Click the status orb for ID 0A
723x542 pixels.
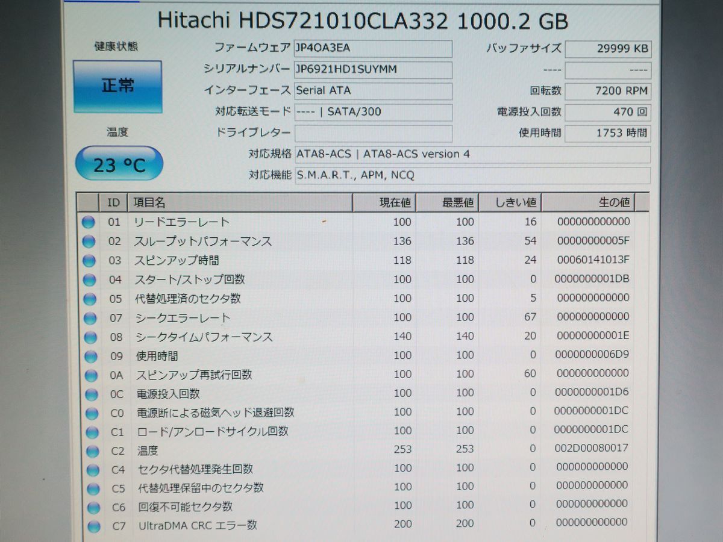click(91, 375)
